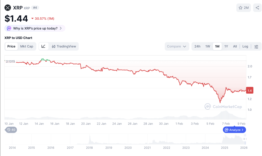
Task: Select the 24h timeframe tab
Action: (197, 46)
